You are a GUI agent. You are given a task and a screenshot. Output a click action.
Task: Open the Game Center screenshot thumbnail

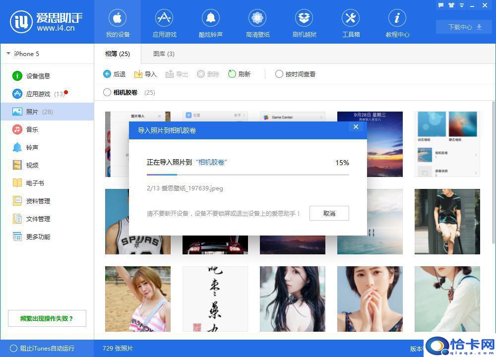(x=292, y=117)
